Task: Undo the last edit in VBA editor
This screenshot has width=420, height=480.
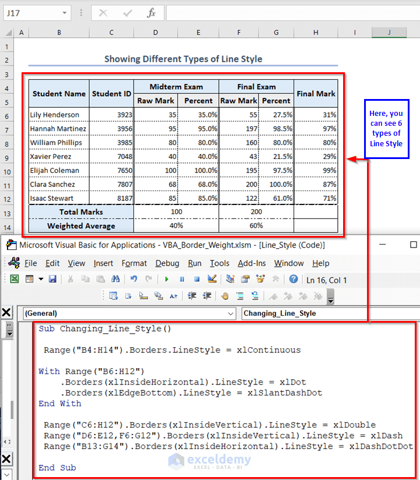Action: point(133,279)
